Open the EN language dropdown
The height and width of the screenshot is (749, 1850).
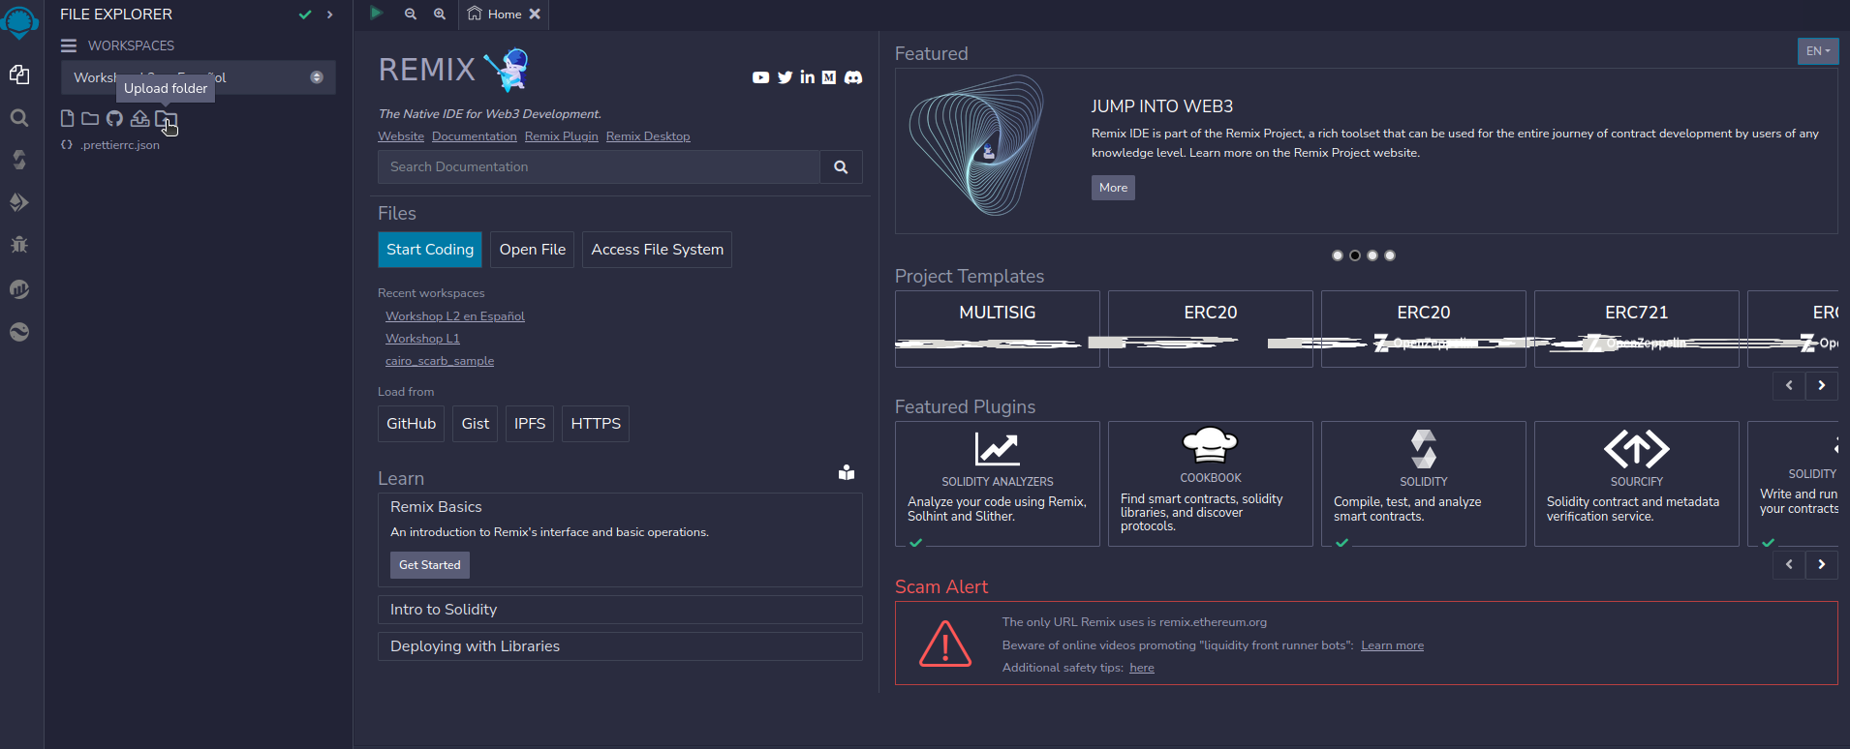click(1818, 51)
